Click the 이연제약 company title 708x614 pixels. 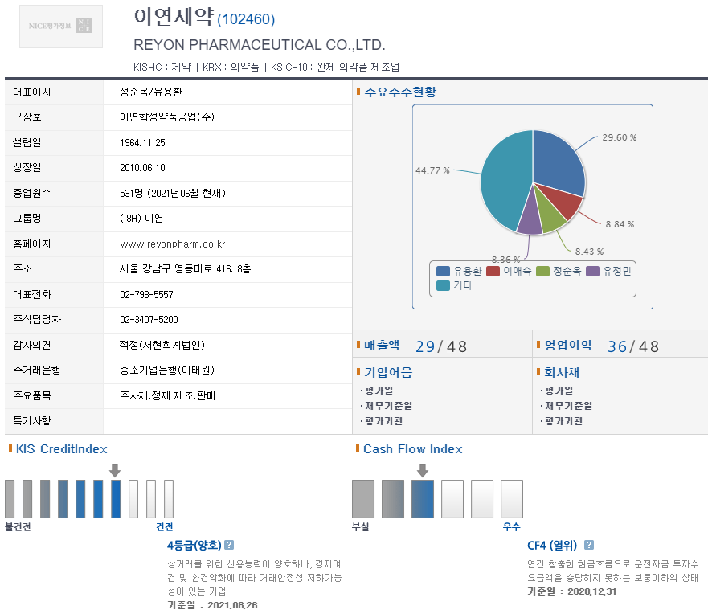click(x=174, y=17)
